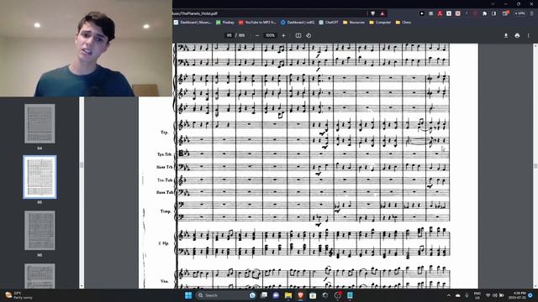
Task: Open the Dashboard Muse bookmark
Action: click(193, 23)
